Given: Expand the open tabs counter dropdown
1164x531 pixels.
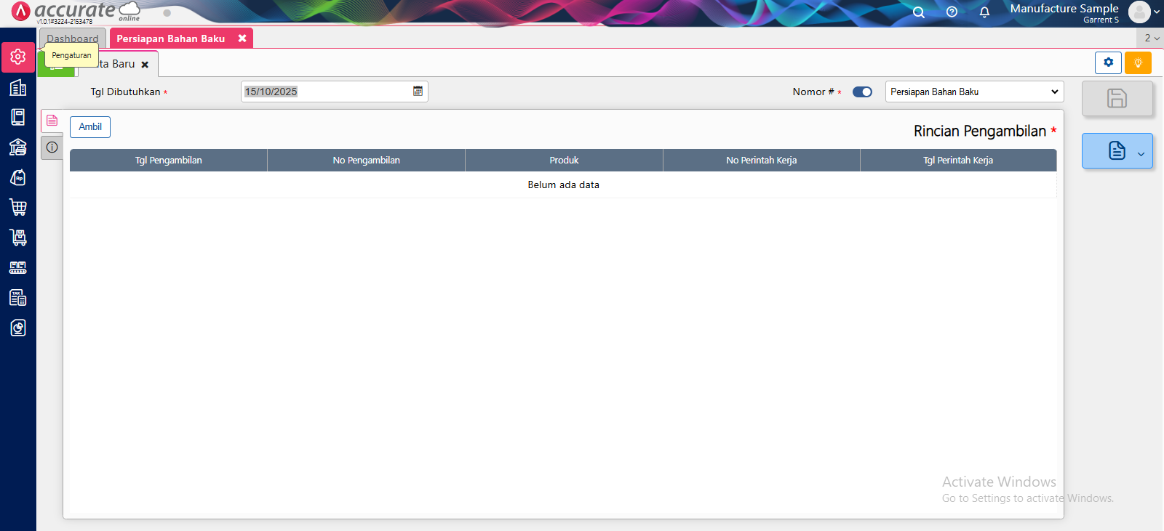Looking at the screenshot, I should (1151, 38).
